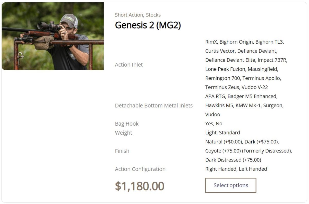Click the "Action Inlet" attribute label
Screen dimensions: 309x204
[x=129, y=65]
